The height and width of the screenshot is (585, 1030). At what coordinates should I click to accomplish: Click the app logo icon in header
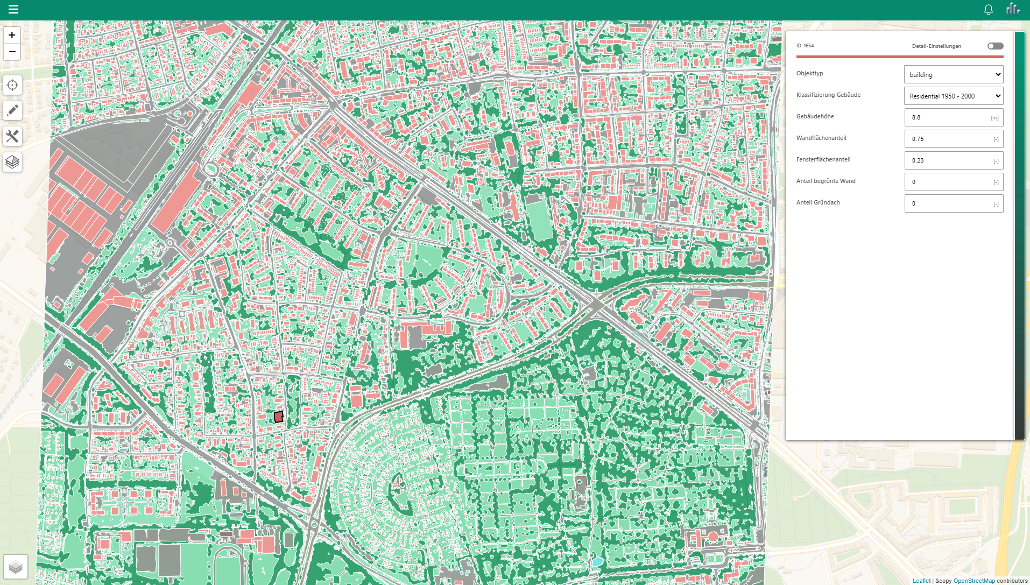point(1013,9)
